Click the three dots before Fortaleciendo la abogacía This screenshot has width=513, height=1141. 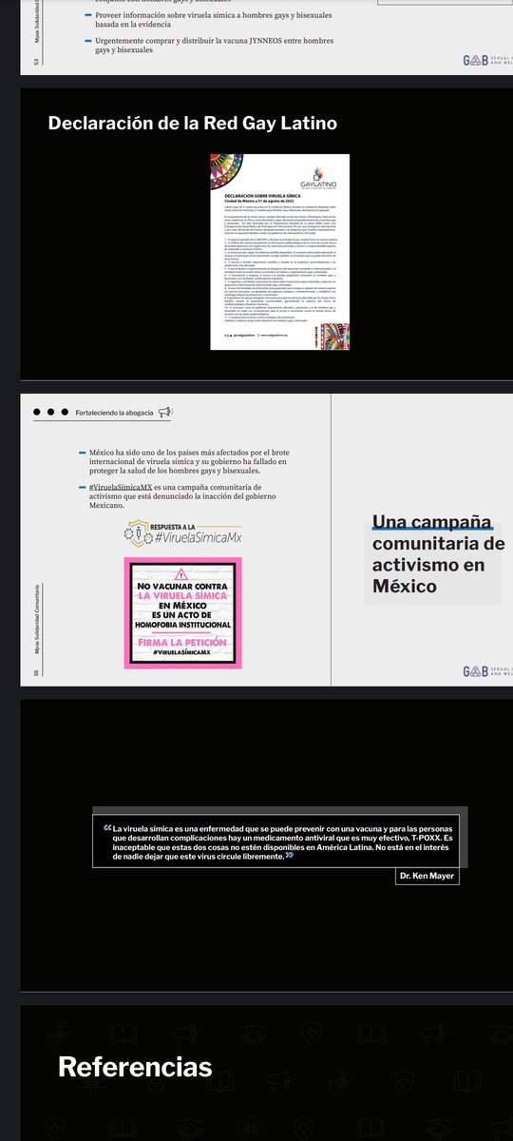50,413
